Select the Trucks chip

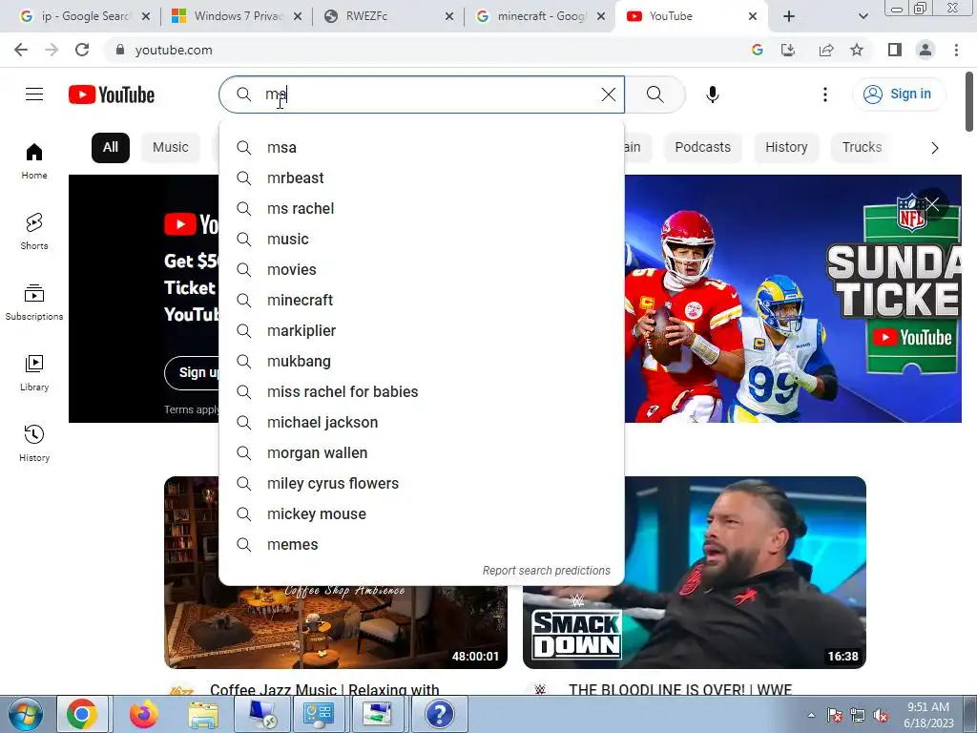tap(862, 147)
